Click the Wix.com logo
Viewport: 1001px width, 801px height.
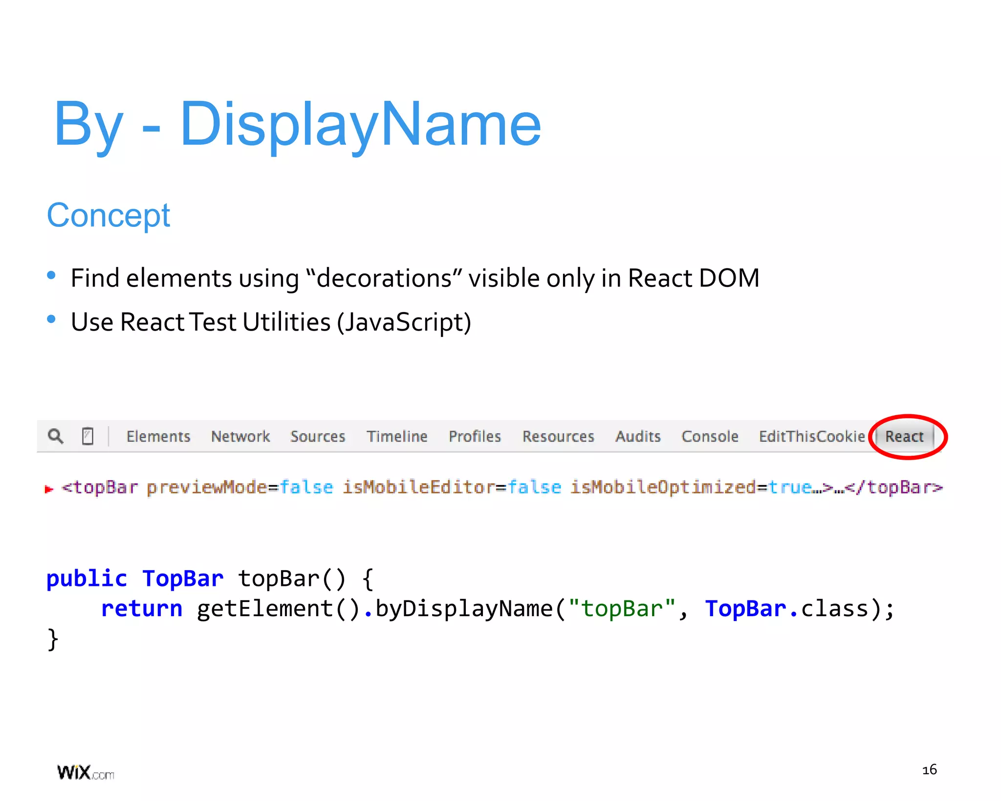86,773
